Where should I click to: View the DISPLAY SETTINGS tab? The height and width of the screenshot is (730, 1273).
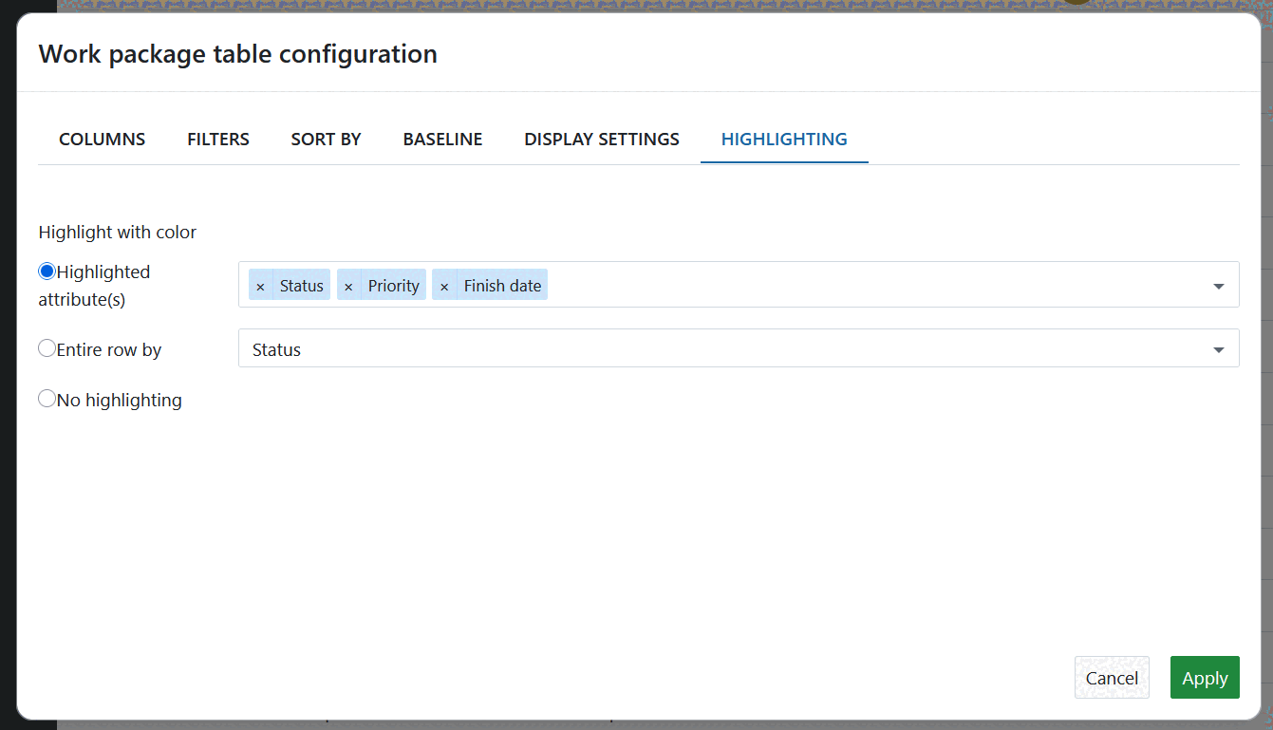coord(601,139)
